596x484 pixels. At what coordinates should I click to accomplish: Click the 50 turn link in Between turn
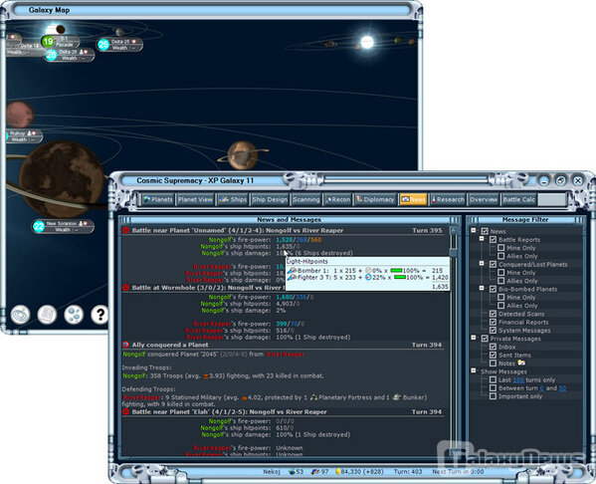pyautogui.click(x=562, y=388)
